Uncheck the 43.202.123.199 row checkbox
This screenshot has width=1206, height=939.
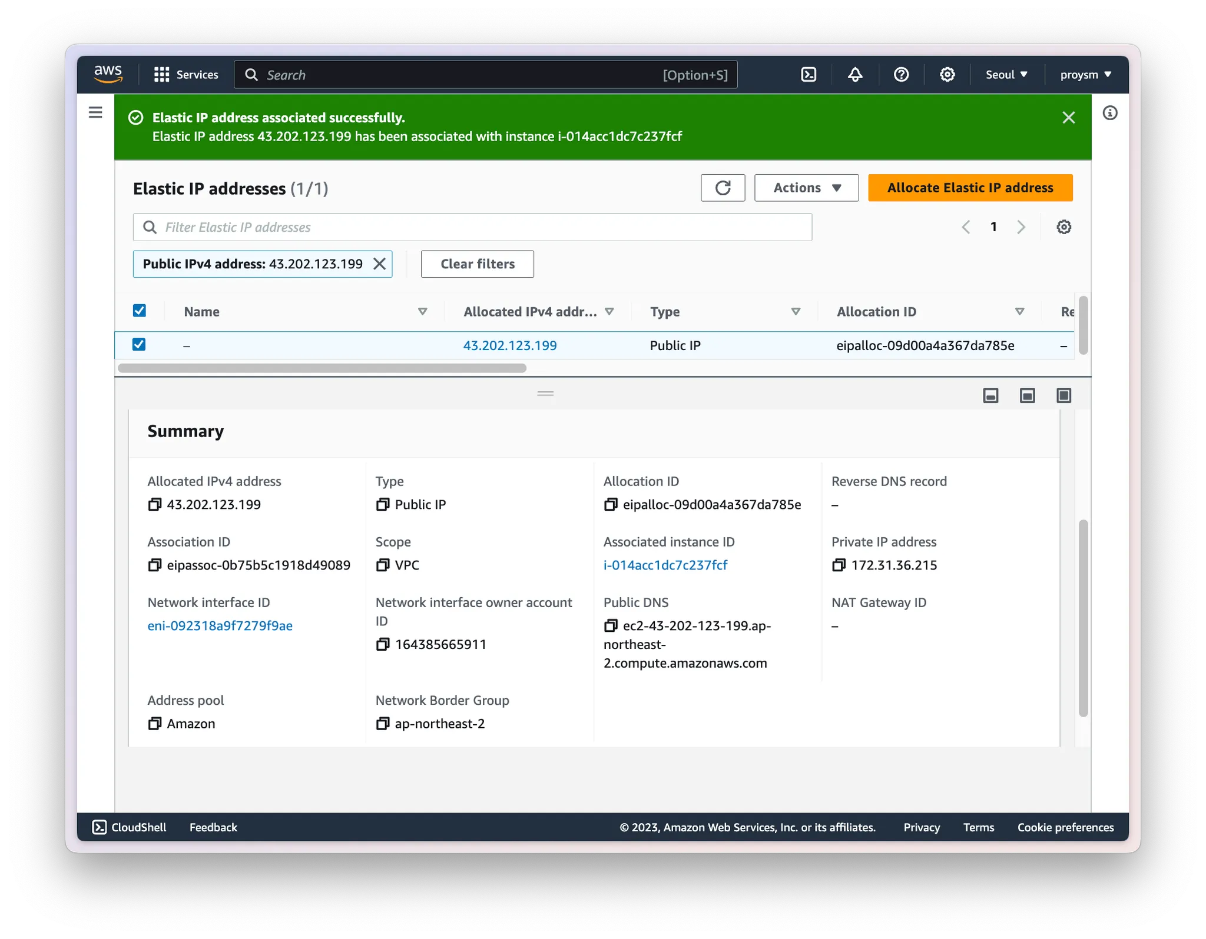[139, 345]
